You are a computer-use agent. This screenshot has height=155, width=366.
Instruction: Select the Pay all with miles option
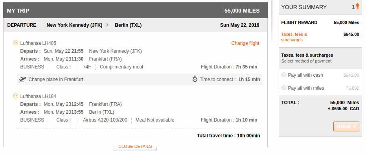tap(284, 88)
